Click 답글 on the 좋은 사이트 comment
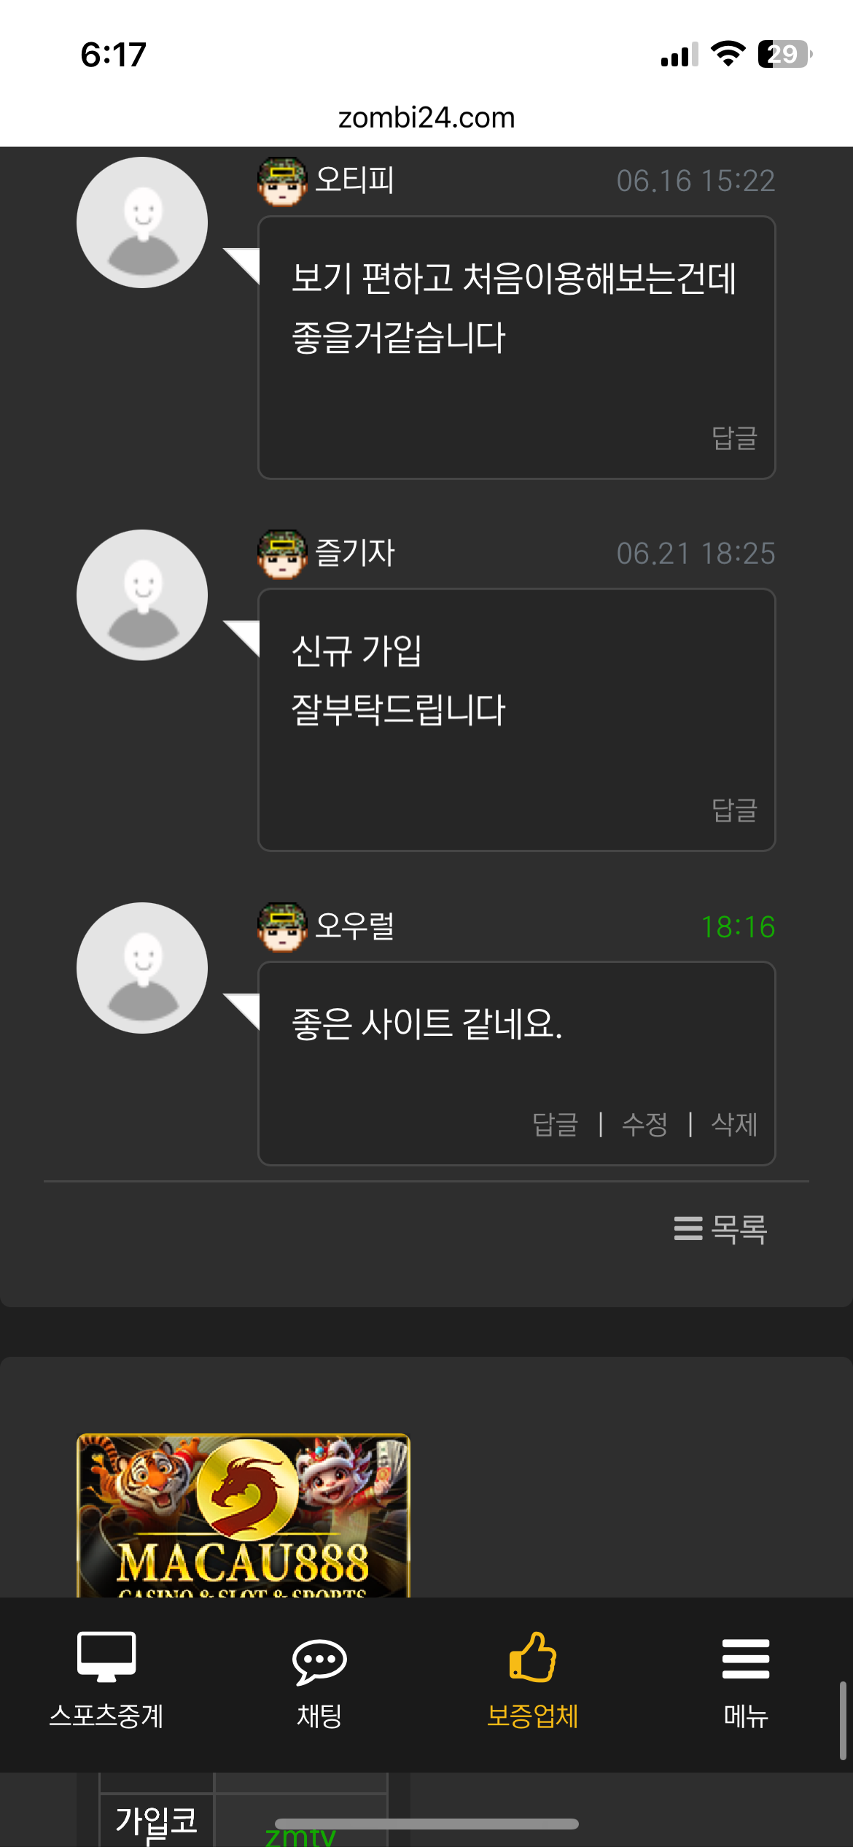This screenshot has height=1847, width=853. (556, 1124)
